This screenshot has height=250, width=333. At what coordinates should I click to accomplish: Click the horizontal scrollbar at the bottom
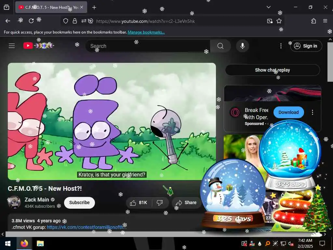tap(164, 234)
